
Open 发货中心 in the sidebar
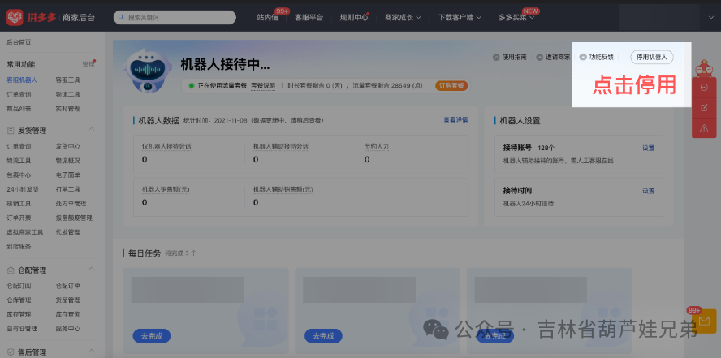[67, 146]
